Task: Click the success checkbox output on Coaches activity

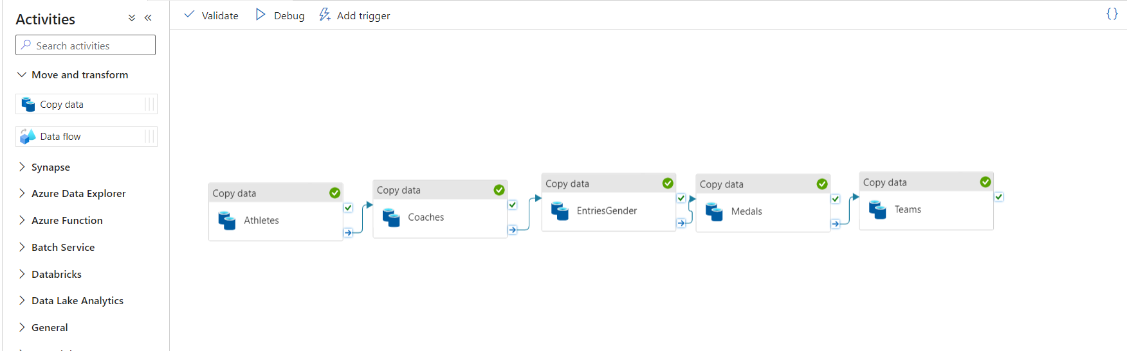Action: [x=513, y=205]
